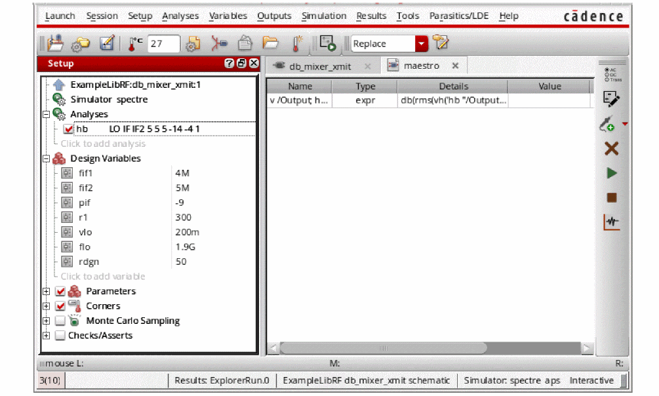Click the open folder icon in toolbar
The image size is (659, 396).
pyautogui.click(x=270, y=43)
